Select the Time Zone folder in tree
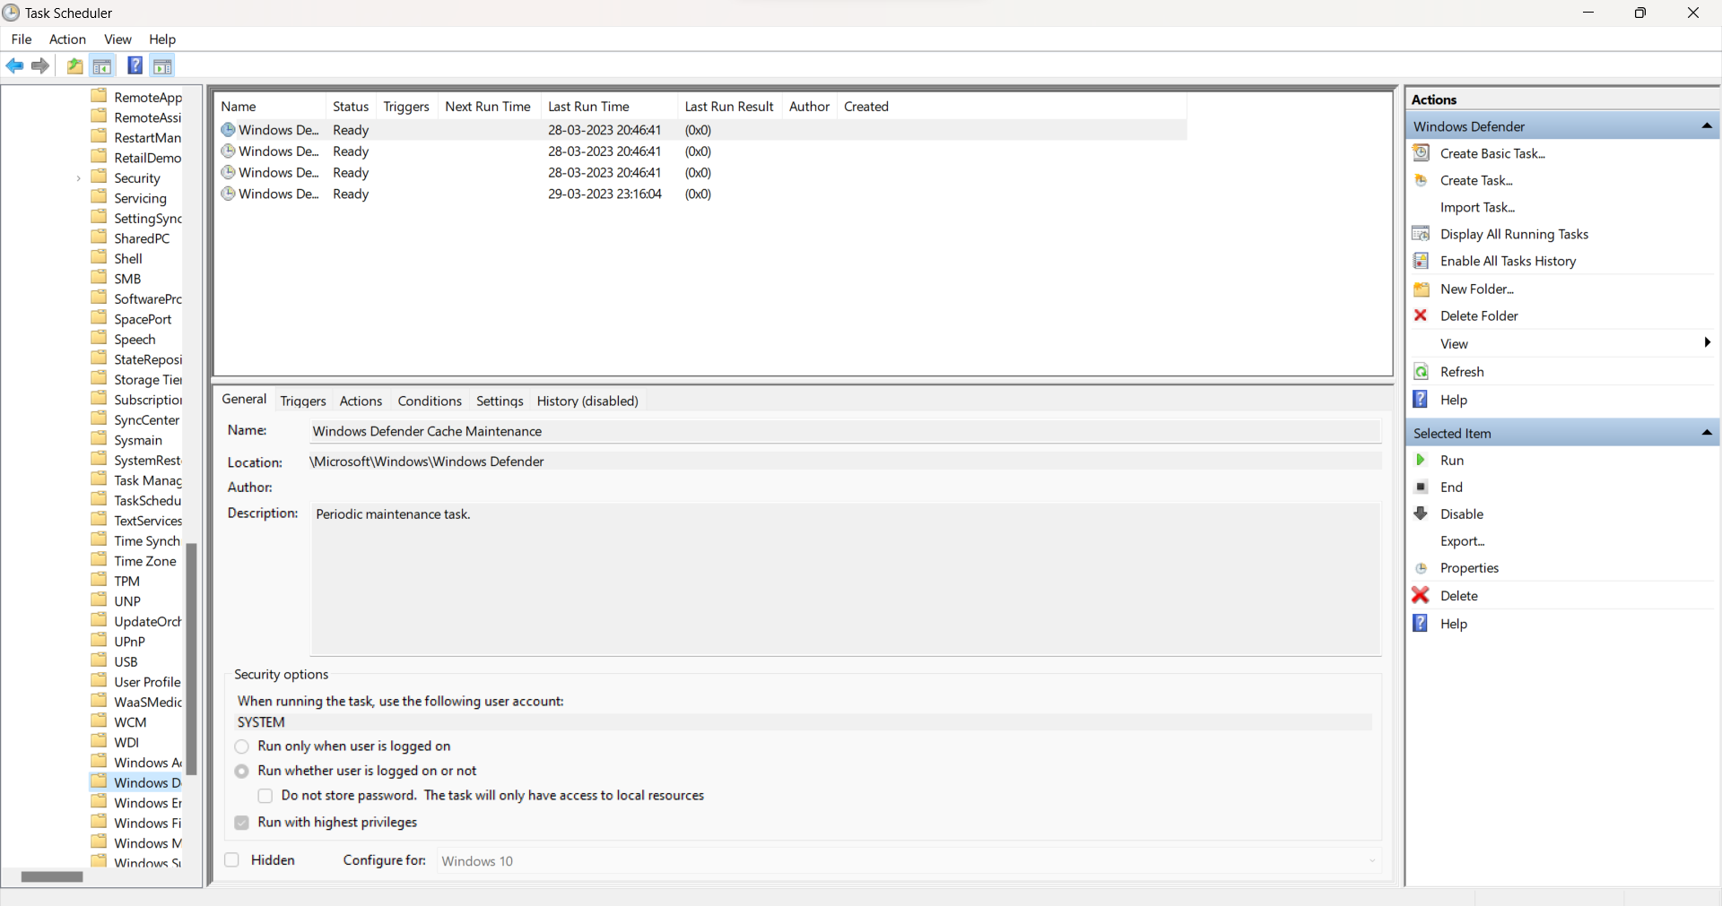1722x906 pixels. pos(145,561)
